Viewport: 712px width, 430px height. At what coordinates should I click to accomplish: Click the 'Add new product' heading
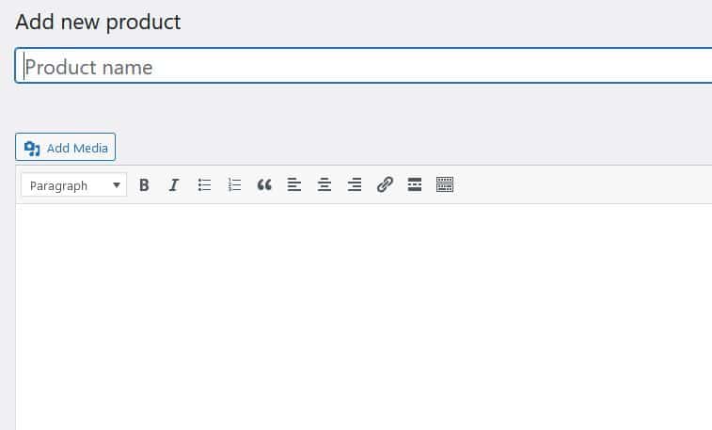(x=98, y=22)
